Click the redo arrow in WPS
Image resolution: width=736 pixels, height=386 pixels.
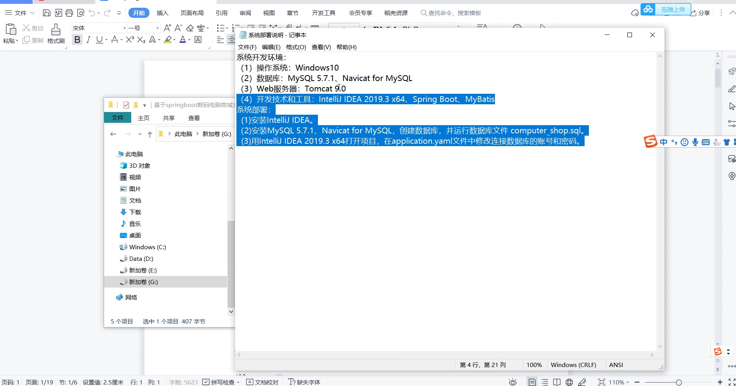click(107, 13)
